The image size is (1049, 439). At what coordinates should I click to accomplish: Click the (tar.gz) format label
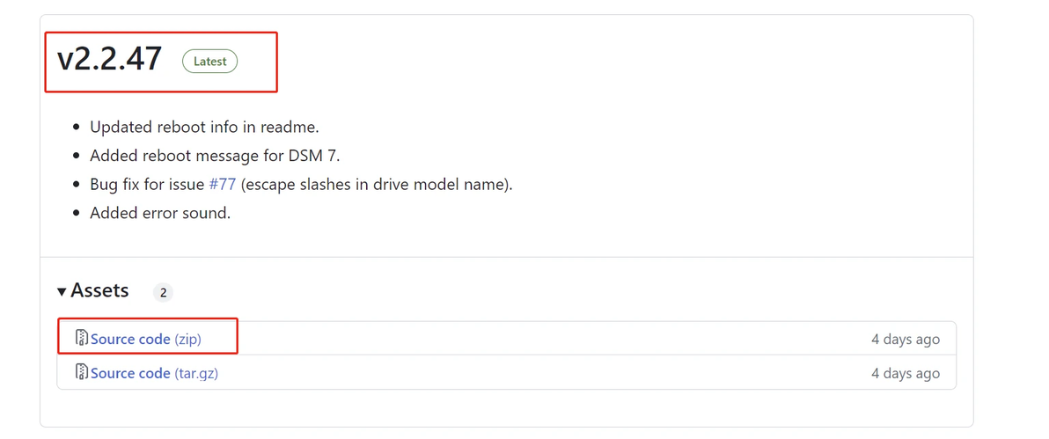196,373
